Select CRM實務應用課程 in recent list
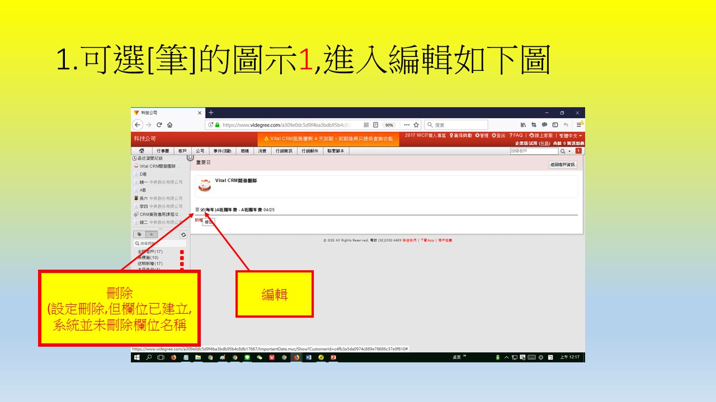This screenshot has width=716, height=402. (157, 214)
